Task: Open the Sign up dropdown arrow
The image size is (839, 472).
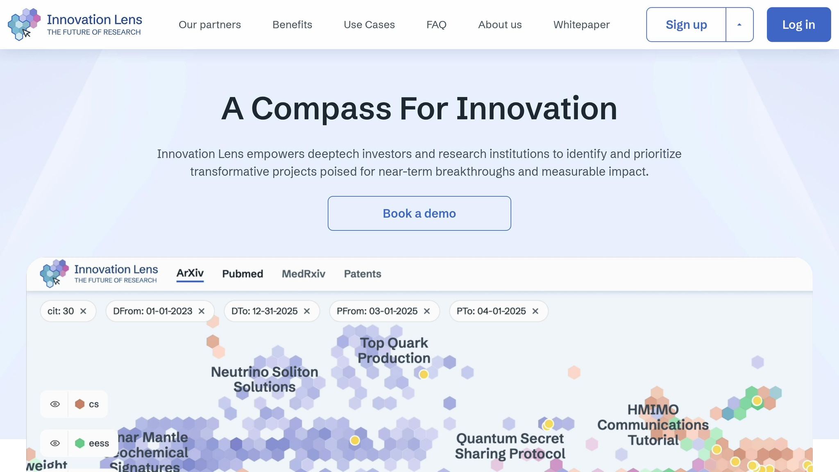Action: coord(739,25)
